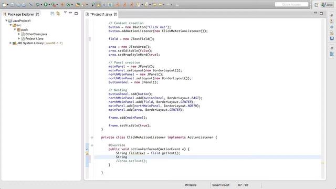The image size is (336, 189).
Task: Expand the JRE System Library node
Action: coord(10,43)
